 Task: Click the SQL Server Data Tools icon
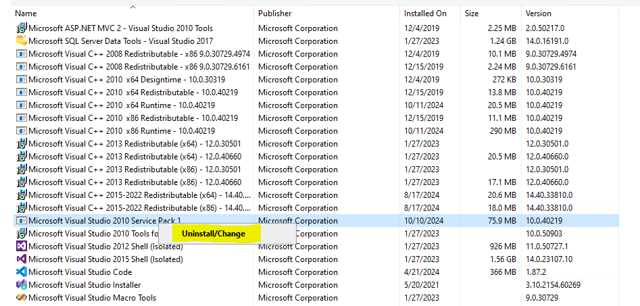tap(21, 41)
